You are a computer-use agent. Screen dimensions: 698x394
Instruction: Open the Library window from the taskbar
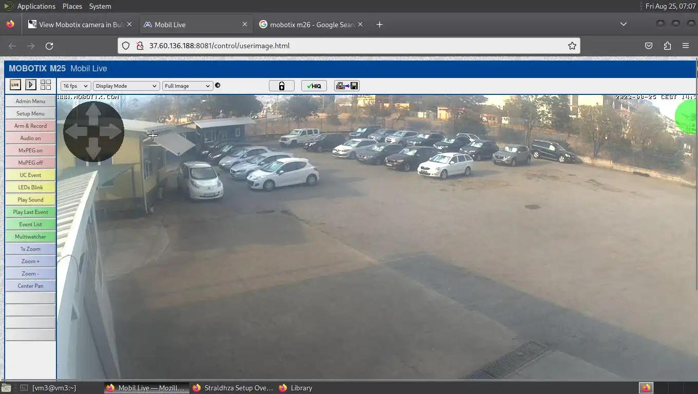pos(296,388)
